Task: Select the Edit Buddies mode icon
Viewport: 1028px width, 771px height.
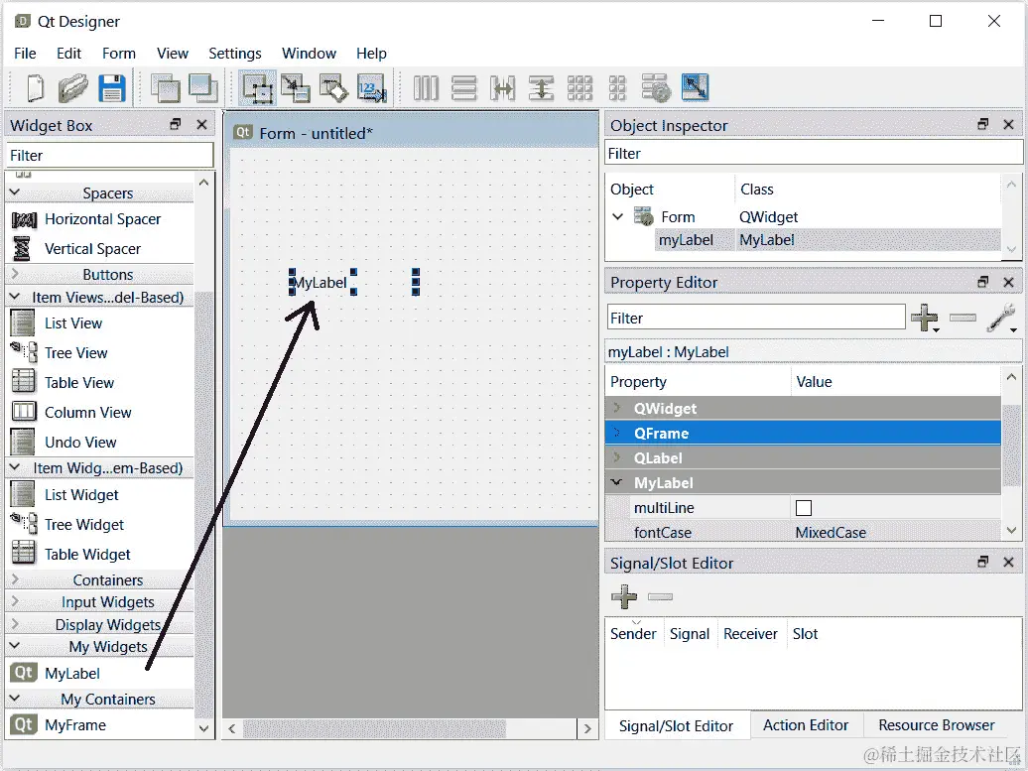Action: click(x=333, y=88)
